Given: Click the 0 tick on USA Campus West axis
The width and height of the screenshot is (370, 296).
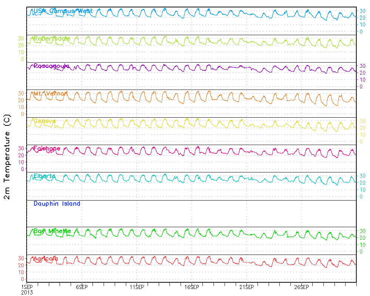Looking at the screenshot, I should pyautogui.click(x=361, y=31).
